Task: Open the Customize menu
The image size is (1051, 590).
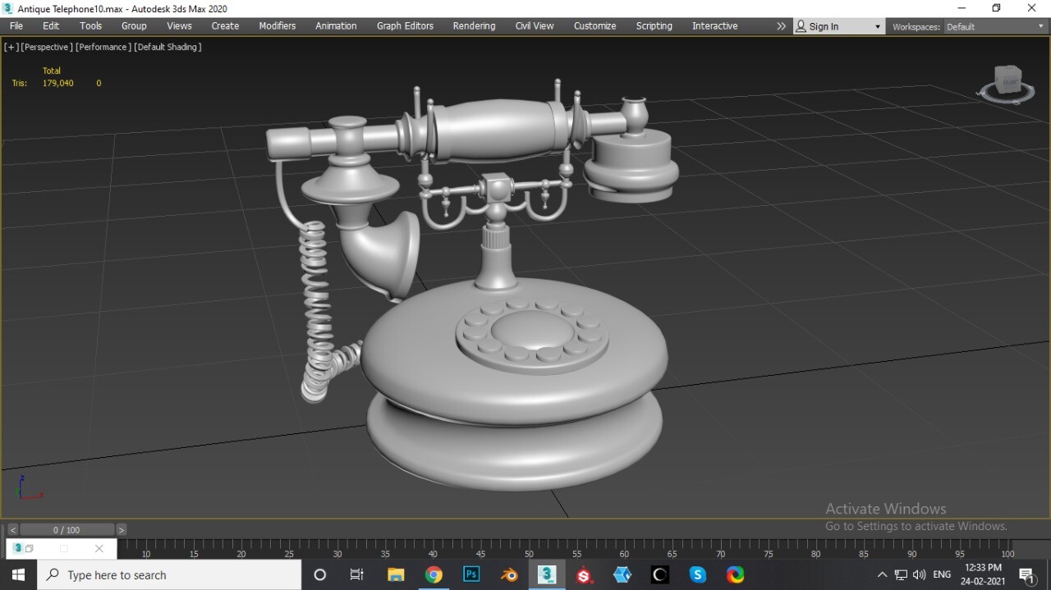Action: click(x=594, y=26)
